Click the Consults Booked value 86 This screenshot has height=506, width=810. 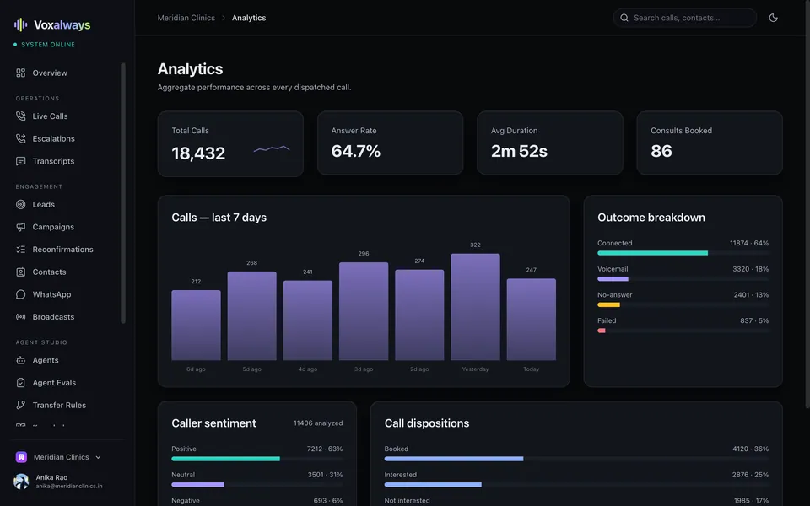pos(661,151)
